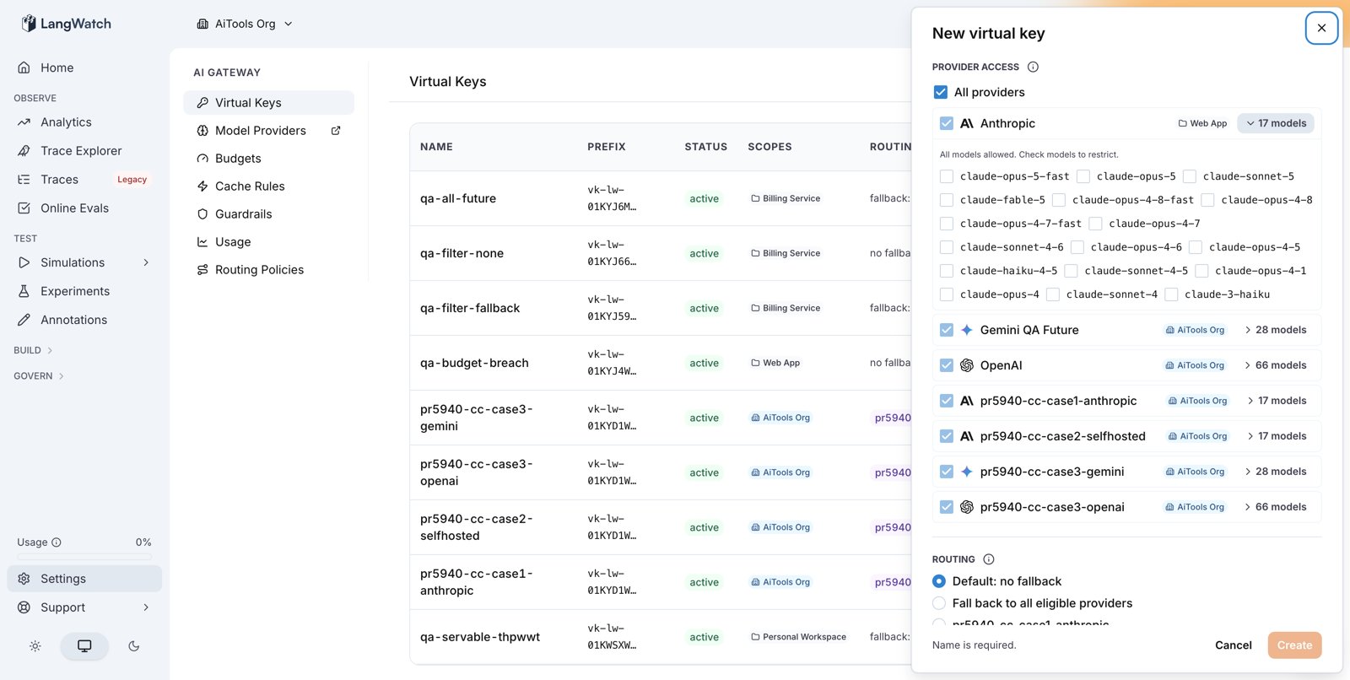Viewport: 1350px width, 680px height.
Task: Click the sidebar Usage progress bar
Action: point(84,557)
